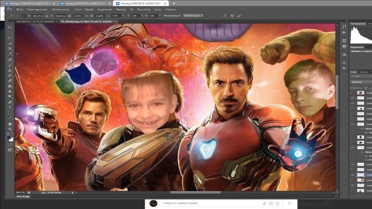372x209 pixels.
Task: Select the Dodge tool
Action: click(x=10, y=97)
